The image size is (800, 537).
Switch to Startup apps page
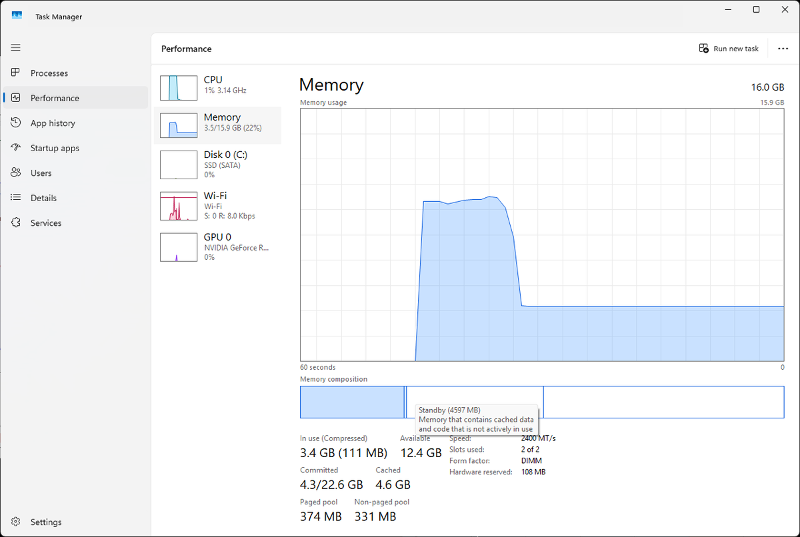tap(75, 148)
